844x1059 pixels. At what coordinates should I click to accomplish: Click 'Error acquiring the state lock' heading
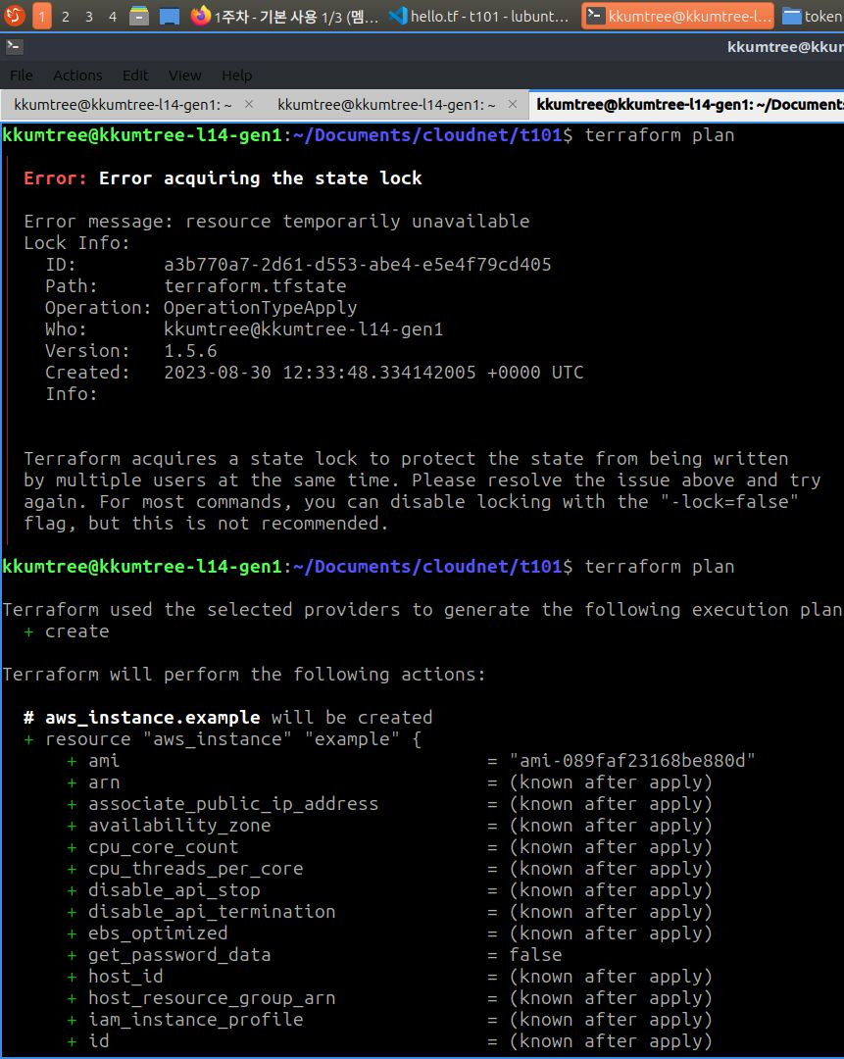click(x=261, y=178)
